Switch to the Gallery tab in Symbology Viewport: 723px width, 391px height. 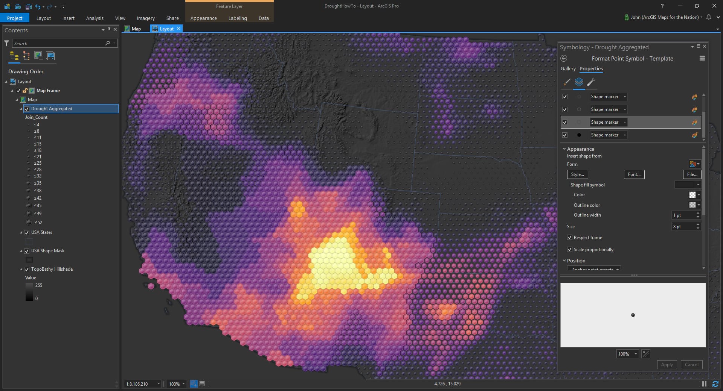568,69
